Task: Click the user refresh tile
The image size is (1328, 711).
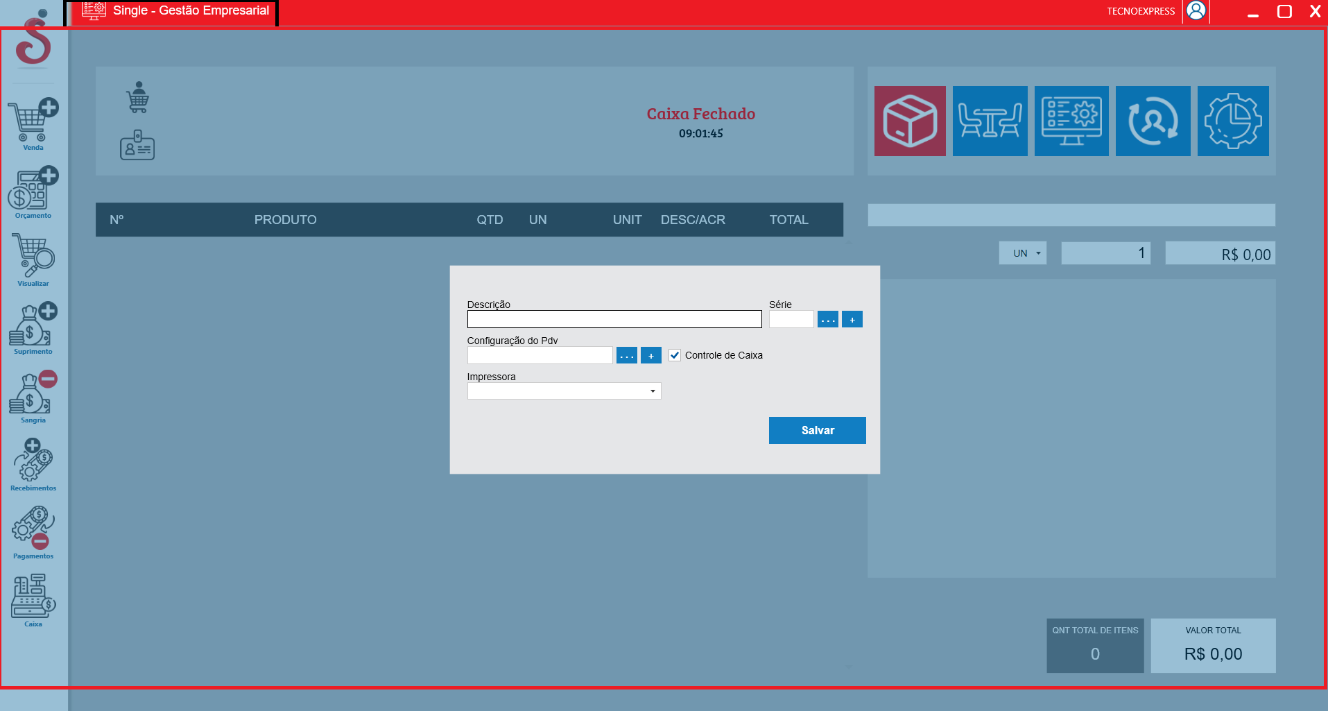Action: 1153,121
